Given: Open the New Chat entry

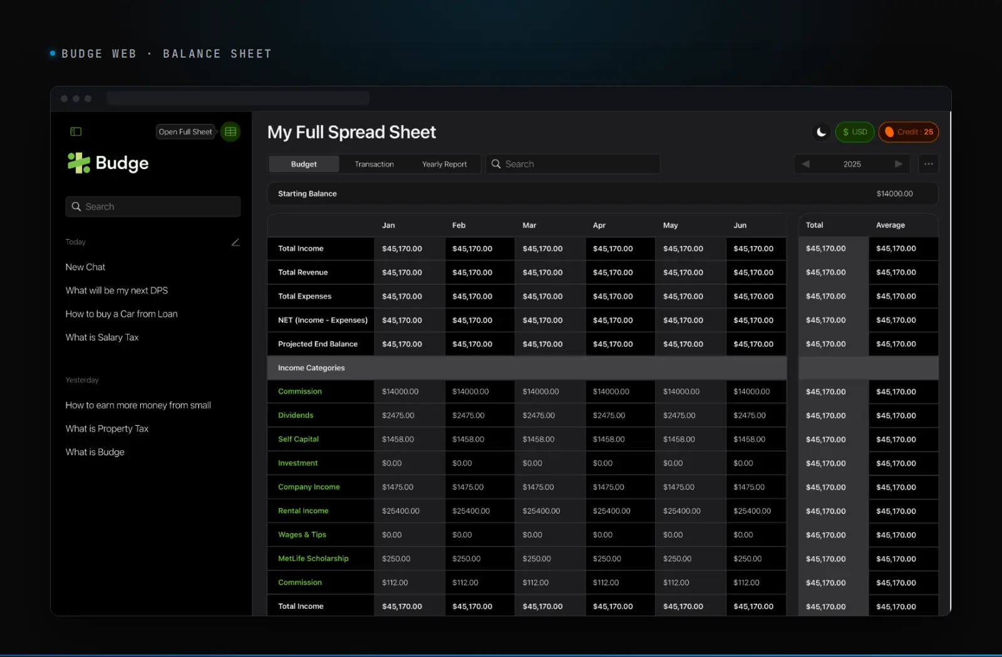Looking at the screenshot, I should click(85, 267).
